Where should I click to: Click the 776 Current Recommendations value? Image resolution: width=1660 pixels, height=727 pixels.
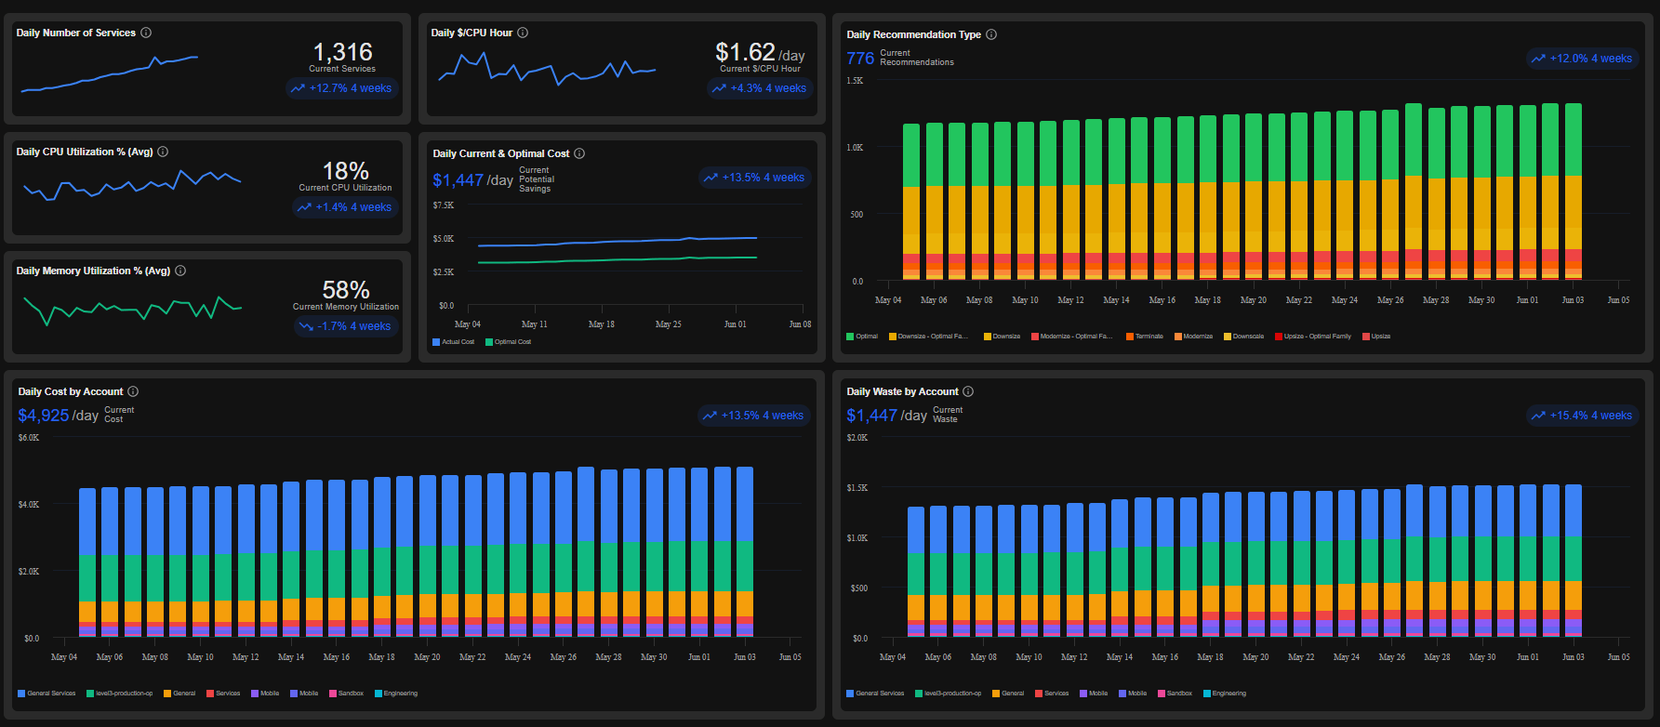(x=860, y=58)
